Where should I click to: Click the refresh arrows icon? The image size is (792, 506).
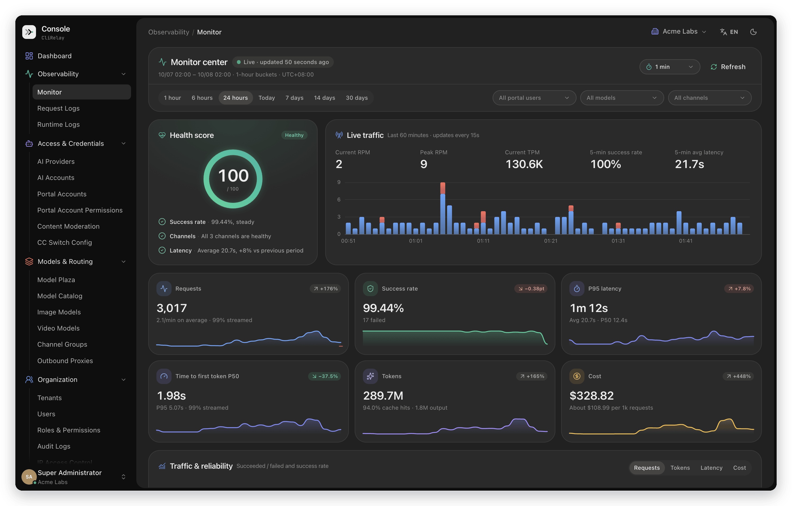click(x=714, y=67)
